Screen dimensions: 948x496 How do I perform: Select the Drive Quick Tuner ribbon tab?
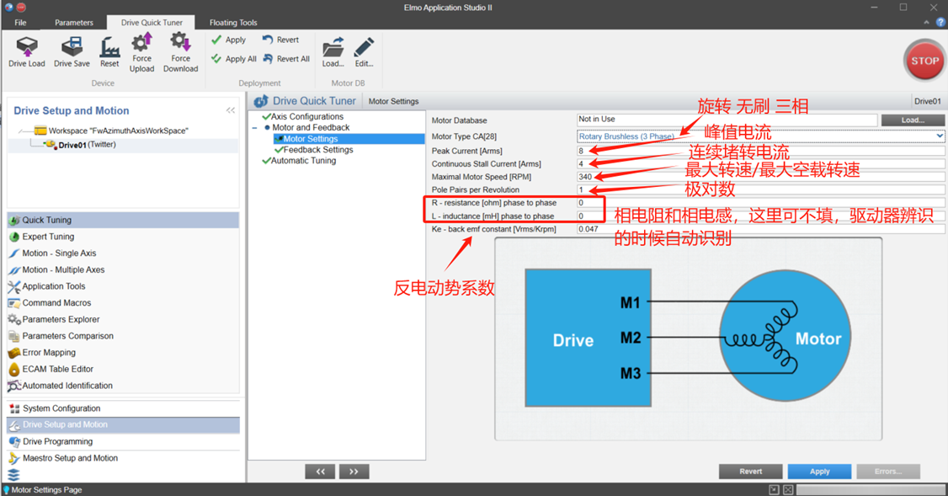click(x=152, y=23)
